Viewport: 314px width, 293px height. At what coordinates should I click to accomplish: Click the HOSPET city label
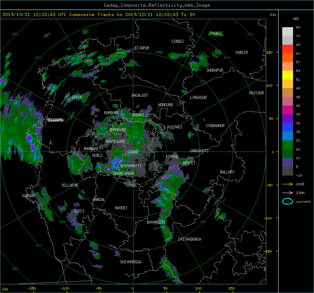[x=189, y=163]
